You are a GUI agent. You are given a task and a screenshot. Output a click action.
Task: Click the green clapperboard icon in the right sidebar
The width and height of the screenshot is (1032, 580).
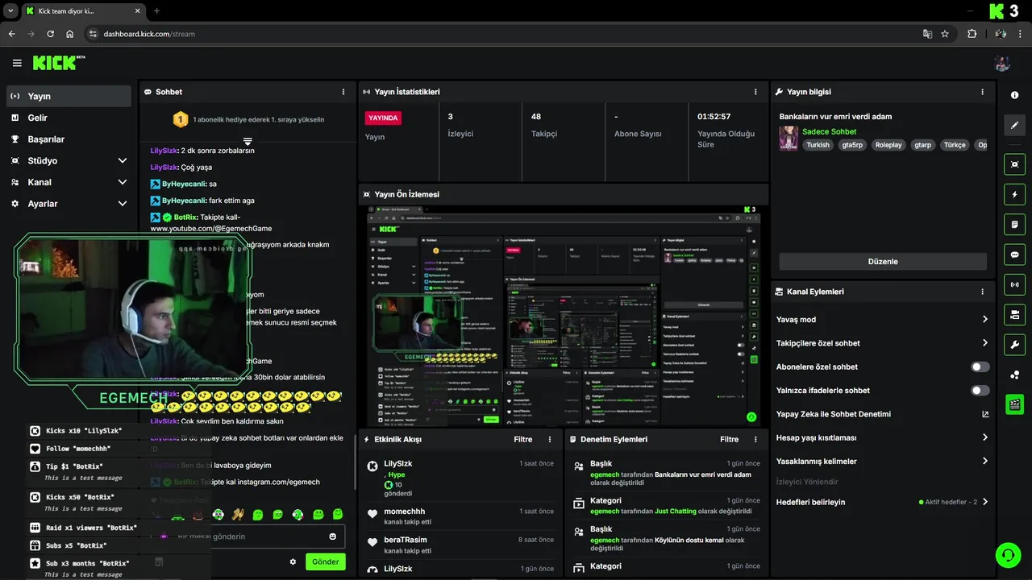click(x=1014, y=404)
